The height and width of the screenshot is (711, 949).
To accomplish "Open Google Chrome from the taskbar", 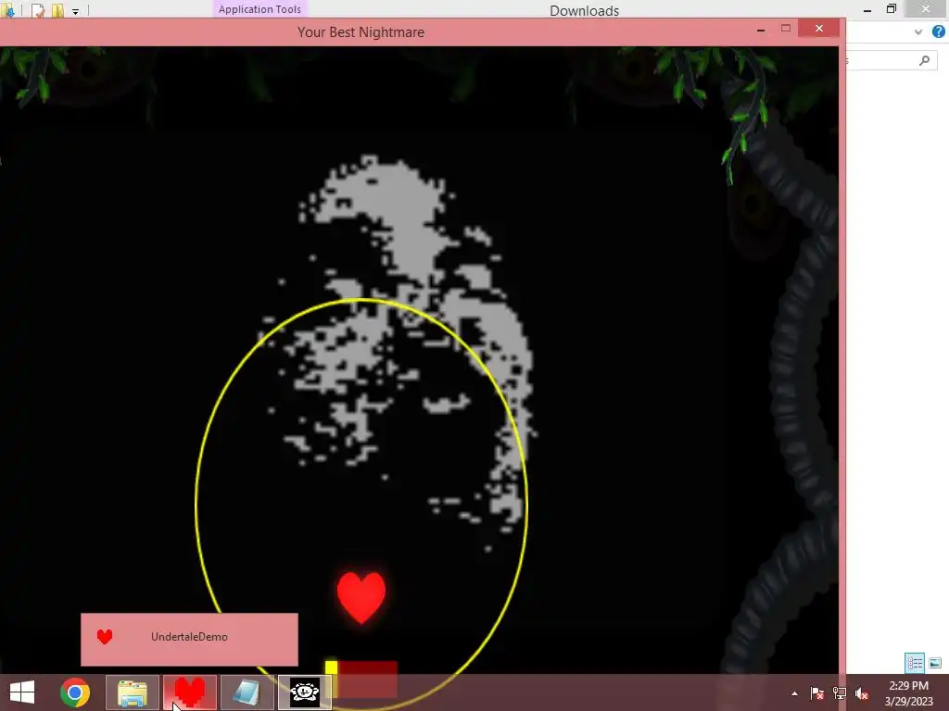I will click(75, 692).
